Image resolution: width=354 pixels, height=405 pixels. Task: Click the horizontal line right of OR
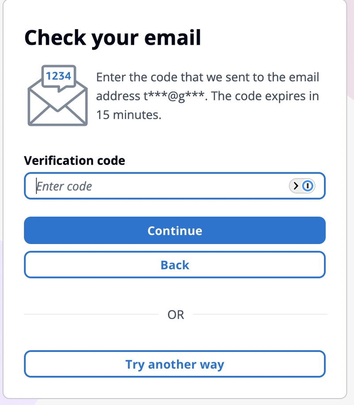[x=260, y=314]
